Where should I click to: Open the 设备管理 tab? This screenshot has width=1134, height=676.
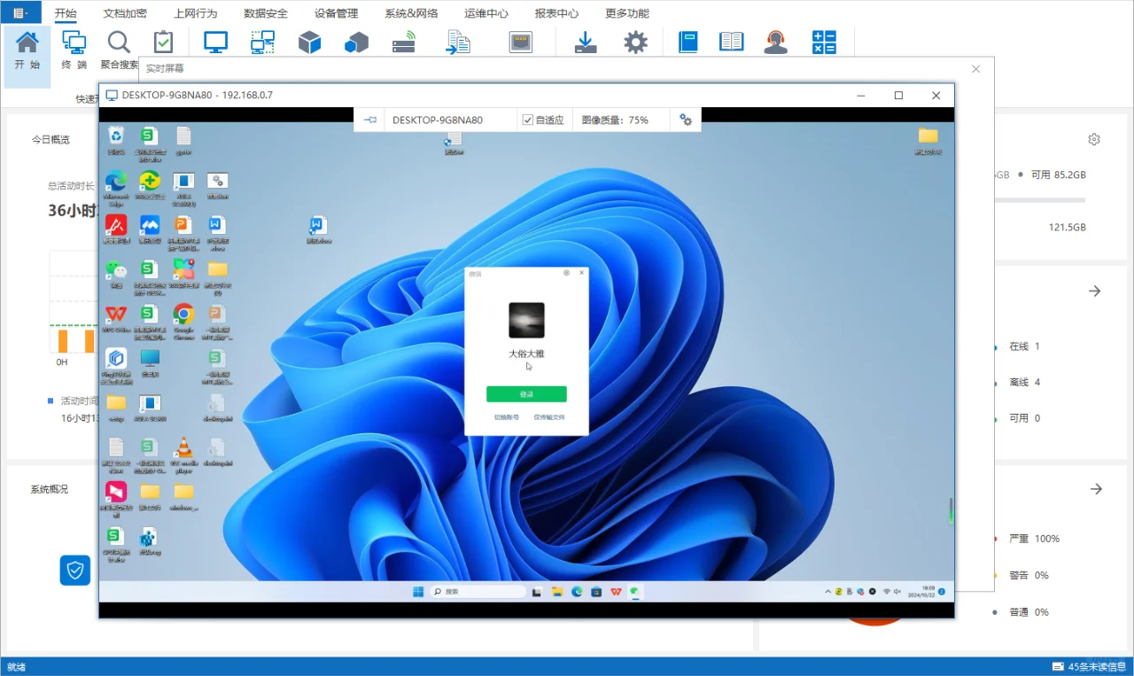[337, 13]
